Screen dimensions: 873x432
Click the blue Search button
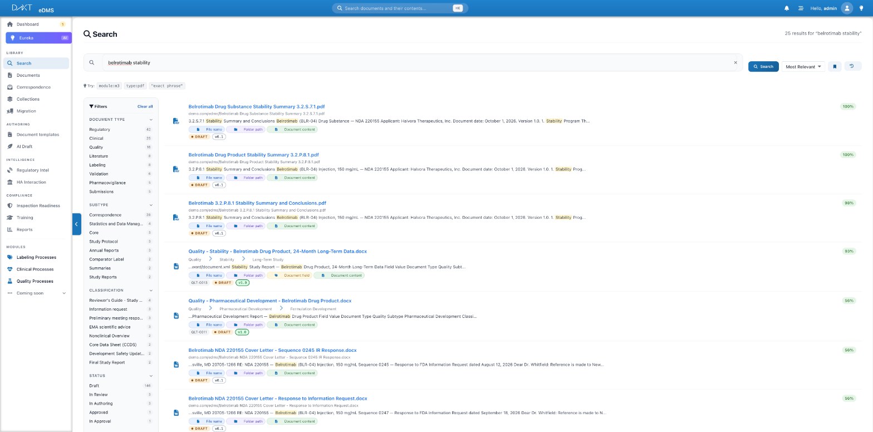tap(763, 66)
